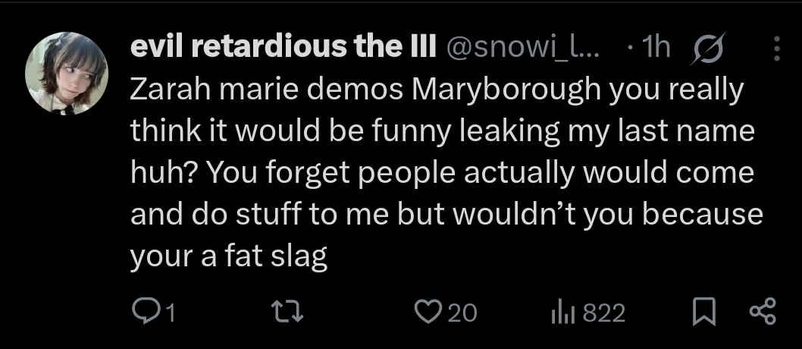Click the reply speech bubble icon
The height and width of the screenshot is (349, 802).
click(x=143, y=312)
